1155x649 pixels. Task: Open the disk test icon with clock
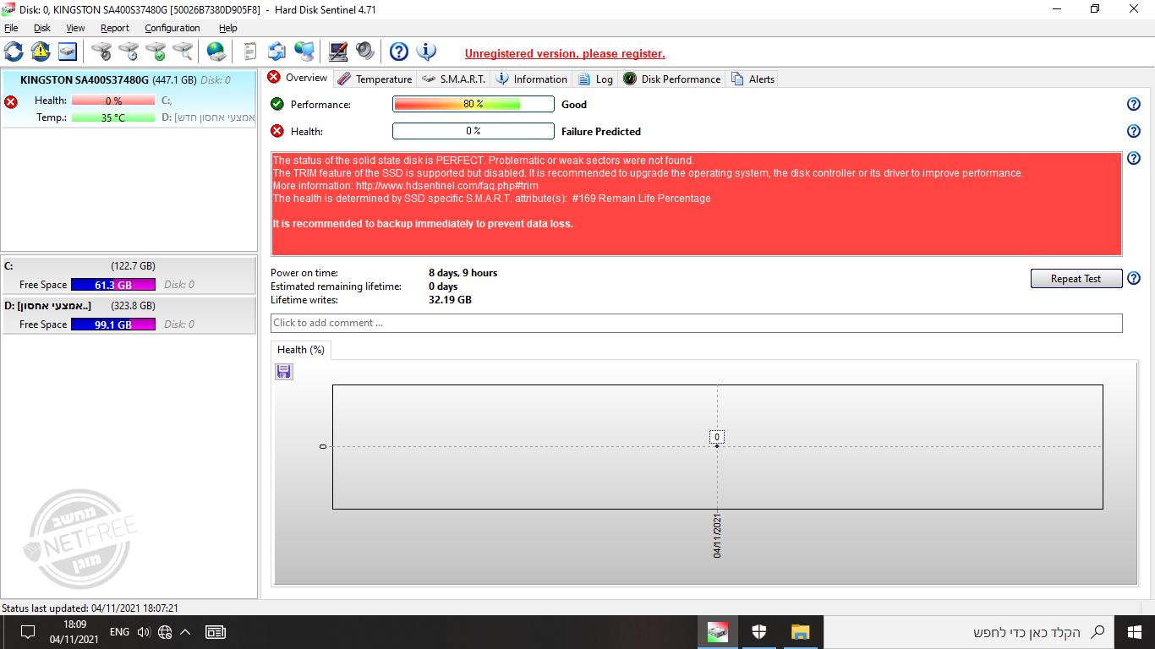[x=129, y=52]
